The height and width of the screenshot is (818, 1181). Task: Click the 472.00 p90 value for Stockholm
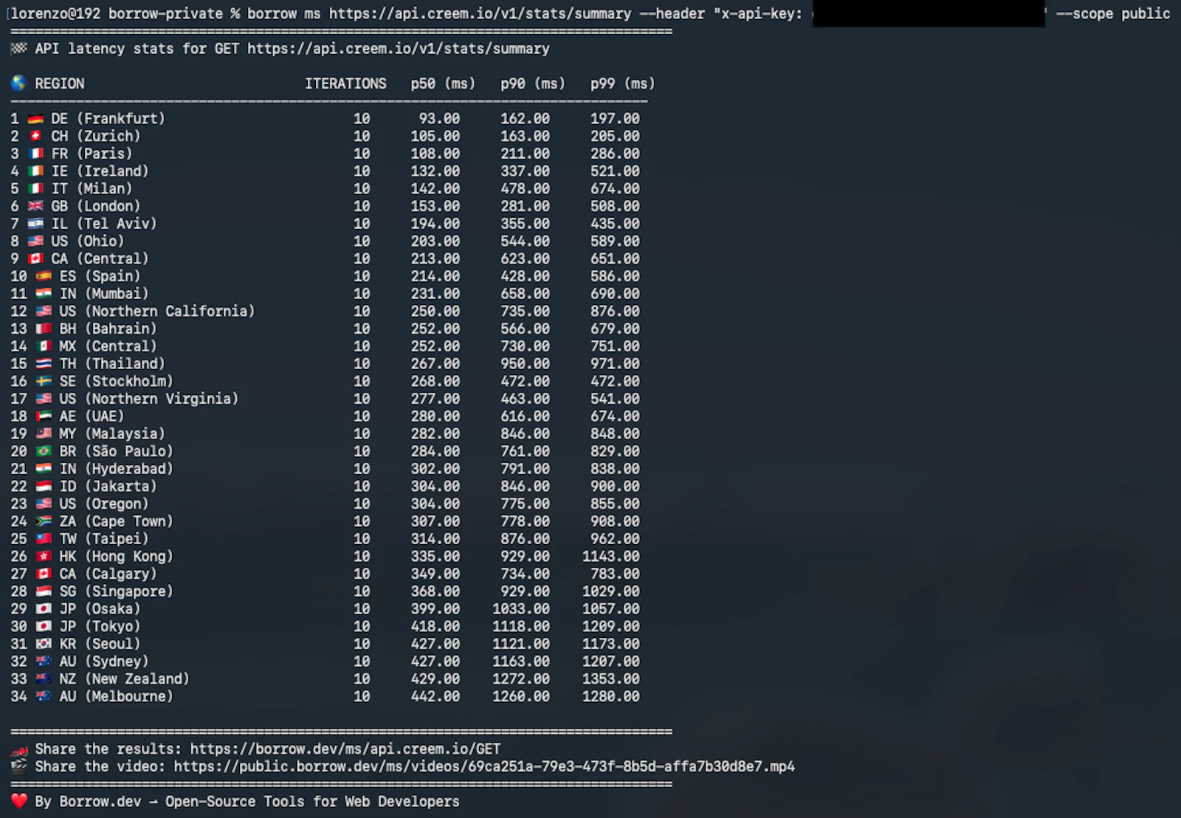pos(526,382)
